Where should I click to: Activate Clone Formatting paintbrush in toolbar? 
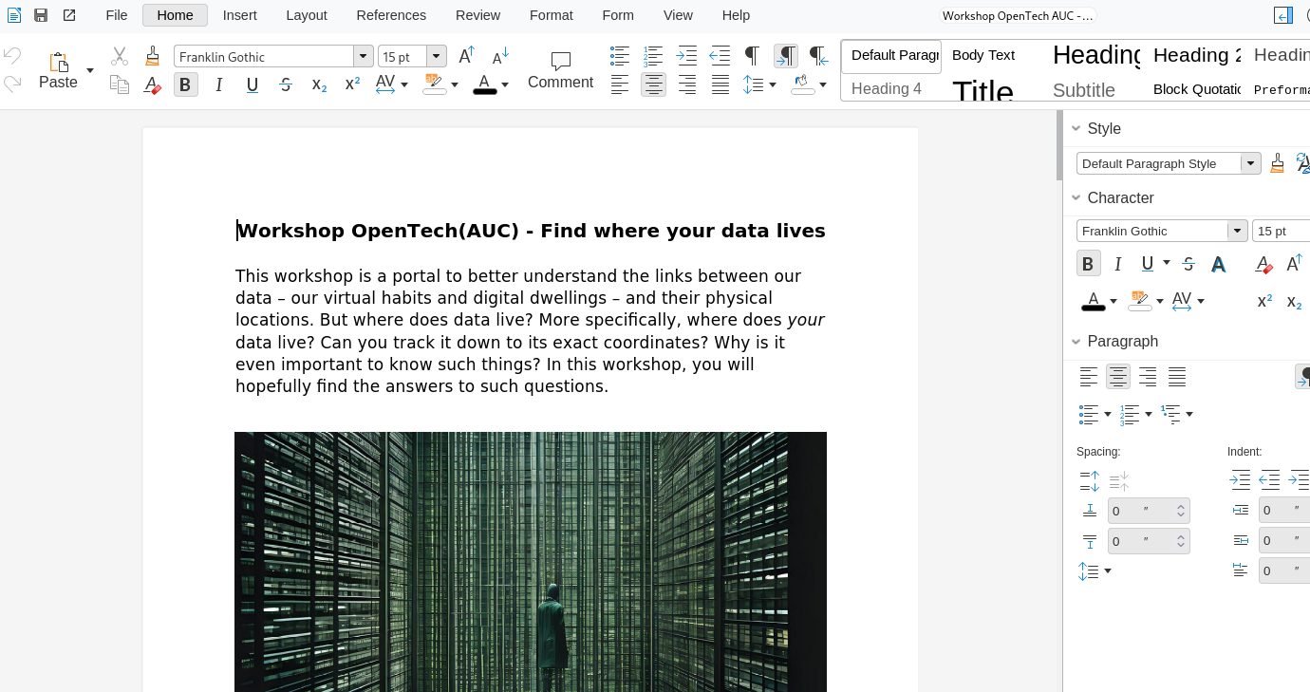pyautogui.click(x=152, y=56)
